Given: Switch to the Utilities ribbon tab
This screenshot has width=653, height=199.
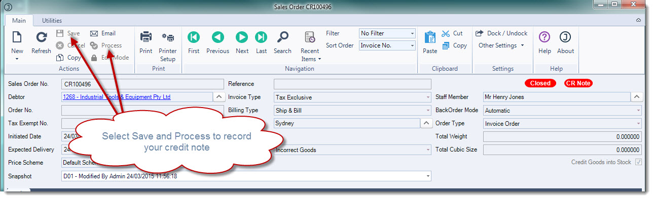Looking at the screenshot, I should tap(52, 21).
